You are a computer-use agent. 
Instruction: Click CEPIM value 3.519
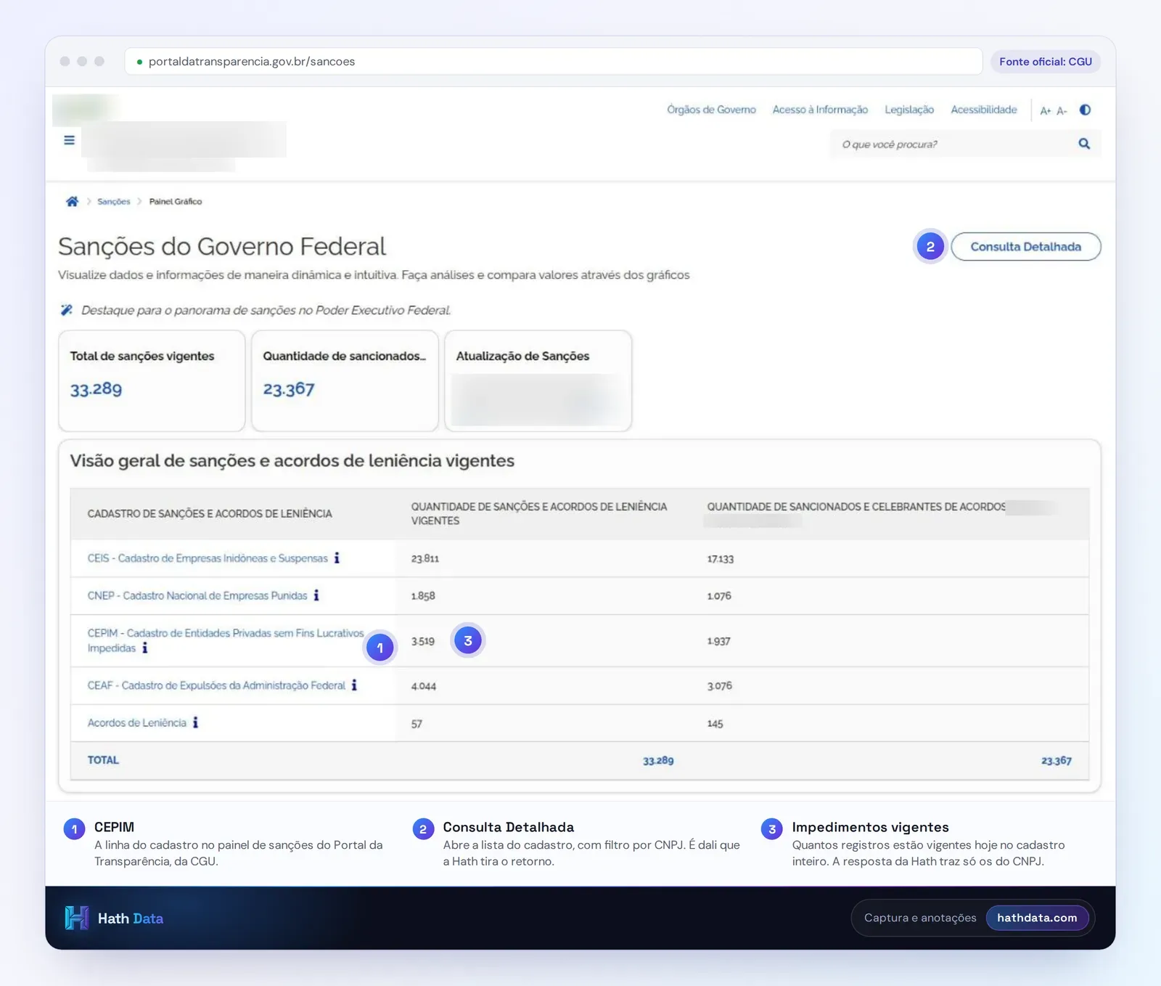coord(423,641)
